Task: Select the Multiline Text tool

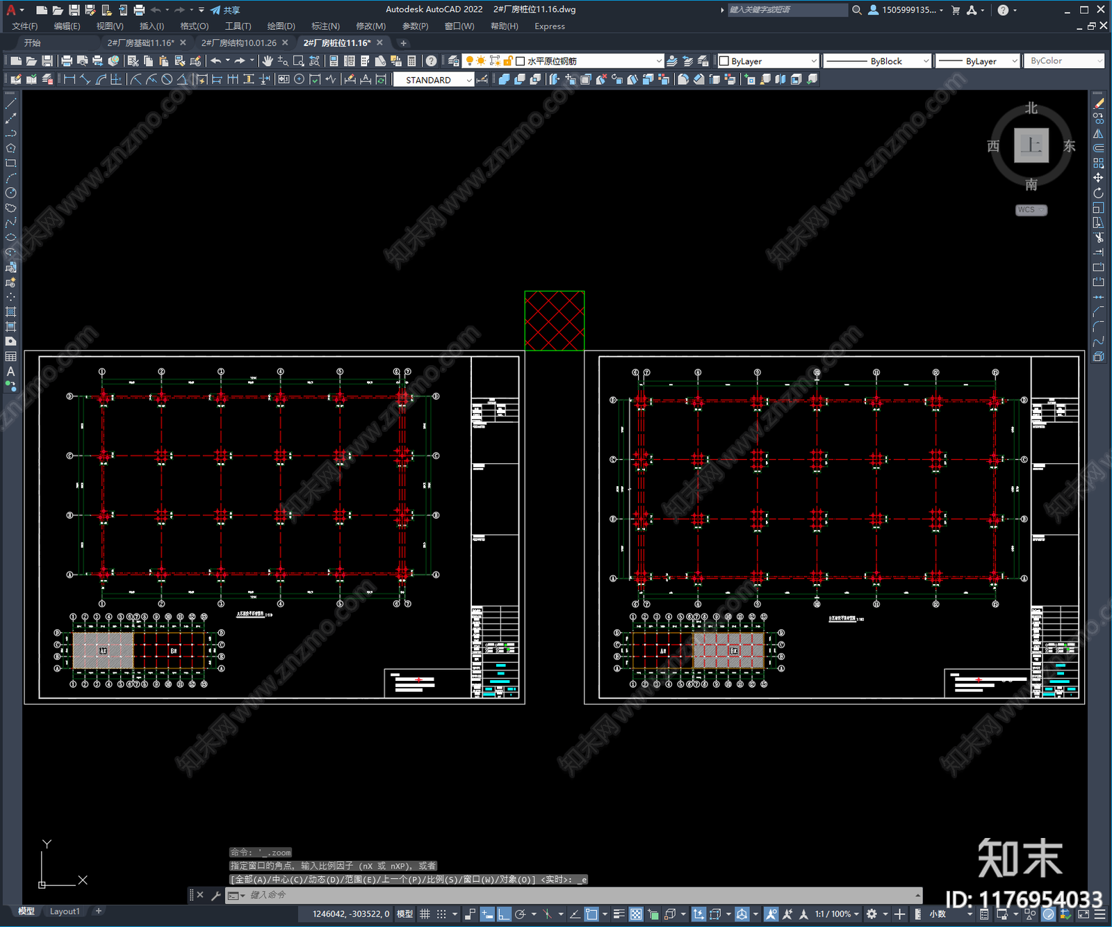Action: [x=10, y=371]
